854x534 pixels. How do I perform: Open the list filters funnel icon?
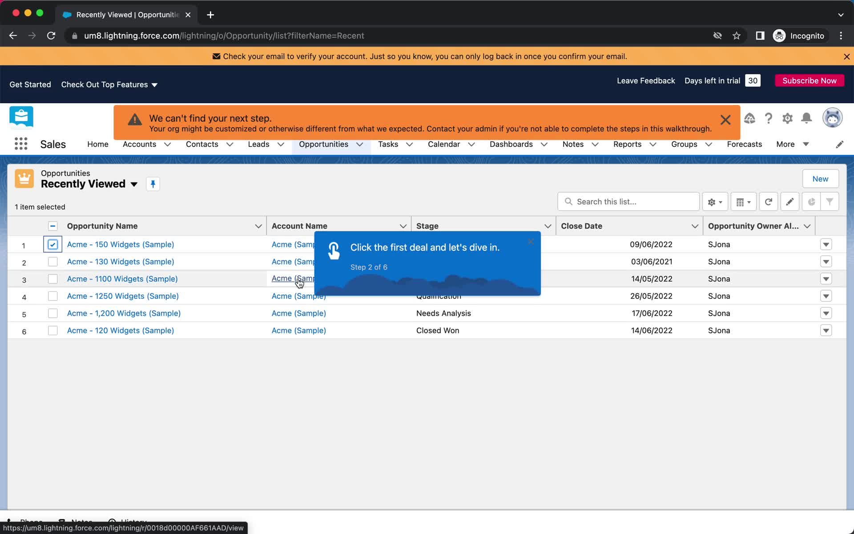click(x=830, y=202)
